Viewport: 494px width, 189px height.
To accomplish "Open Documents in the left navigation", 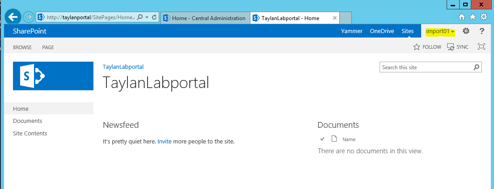I will (x=27, y=121).
